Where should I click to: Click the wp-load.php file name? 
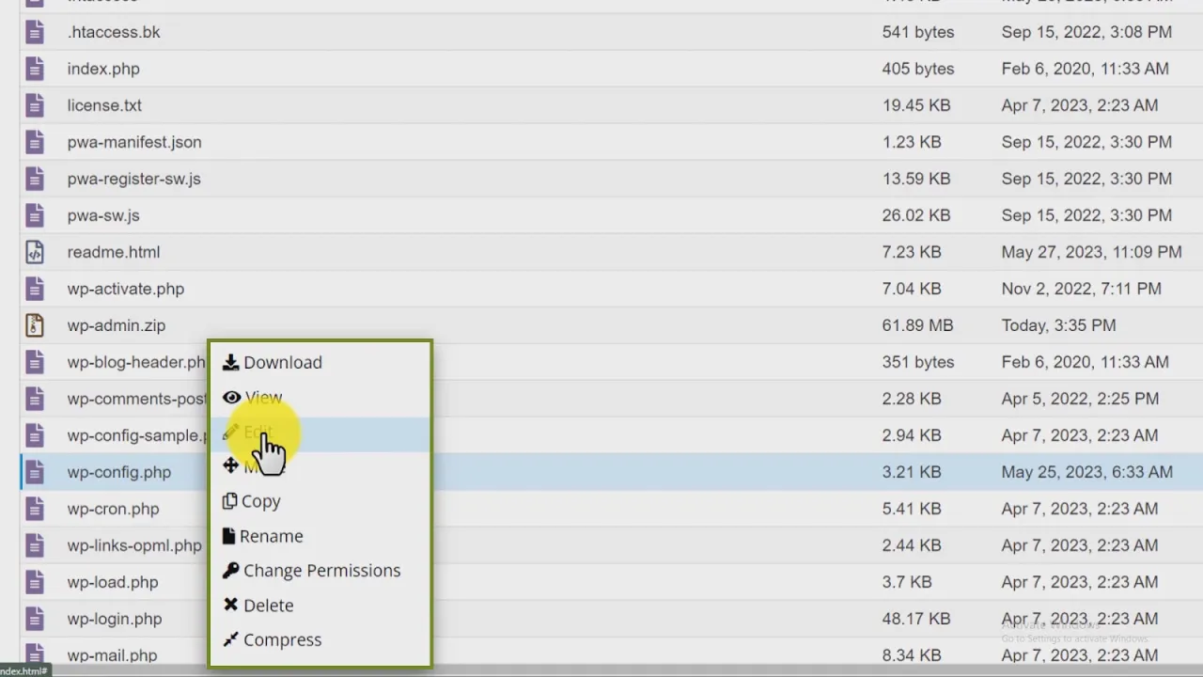click(113, 582)
